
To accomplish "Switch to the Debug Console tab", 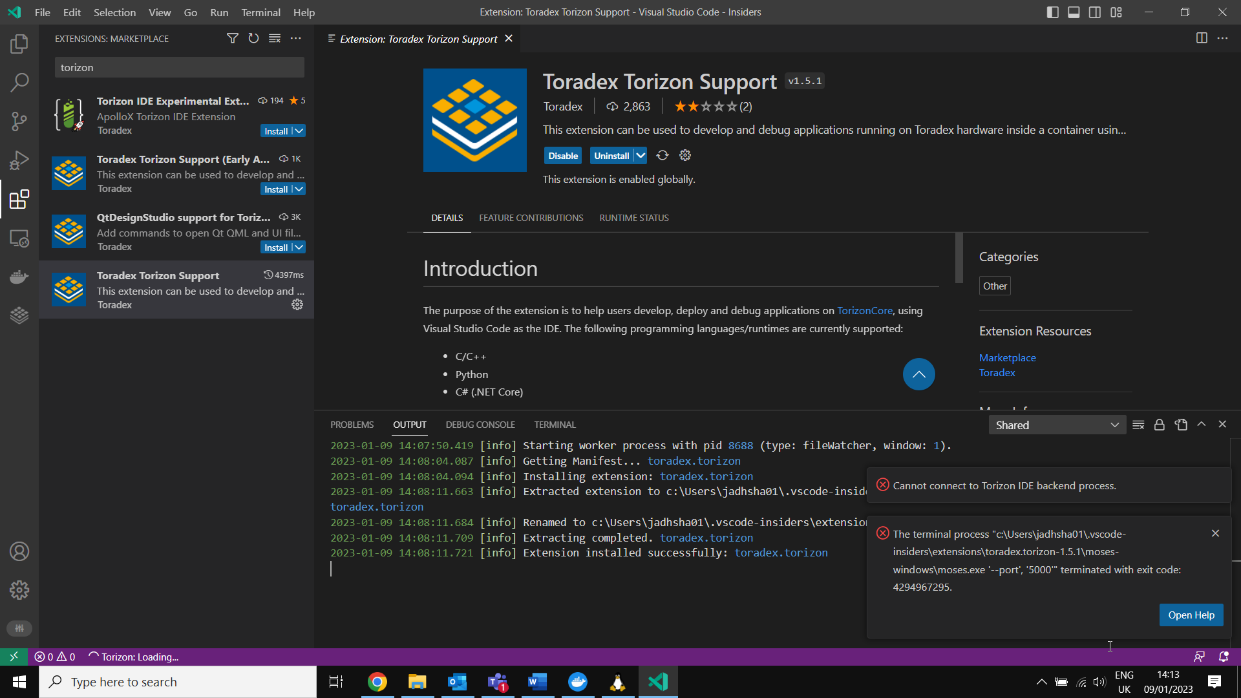I will pos(480,425).
